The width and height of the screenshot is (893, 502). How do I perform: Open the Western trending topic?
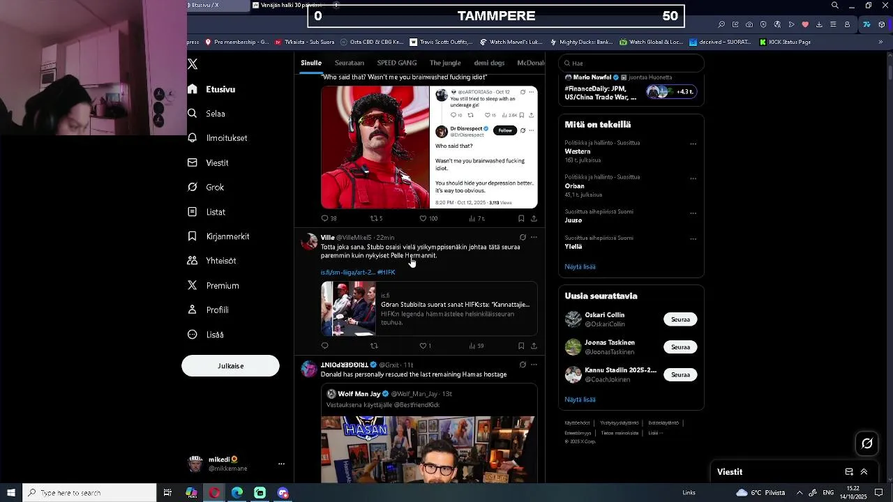(578, 151)
